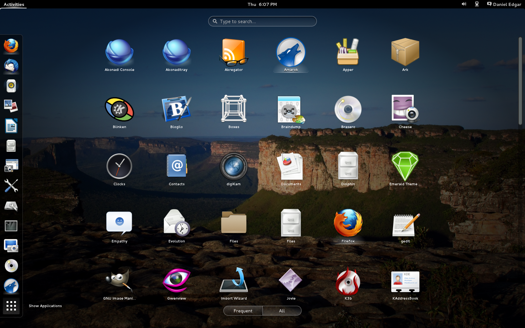Open the Daniel Edgar user menu
Image resolution: width=525 pixels, height=328 pixels.
[504, 4]
